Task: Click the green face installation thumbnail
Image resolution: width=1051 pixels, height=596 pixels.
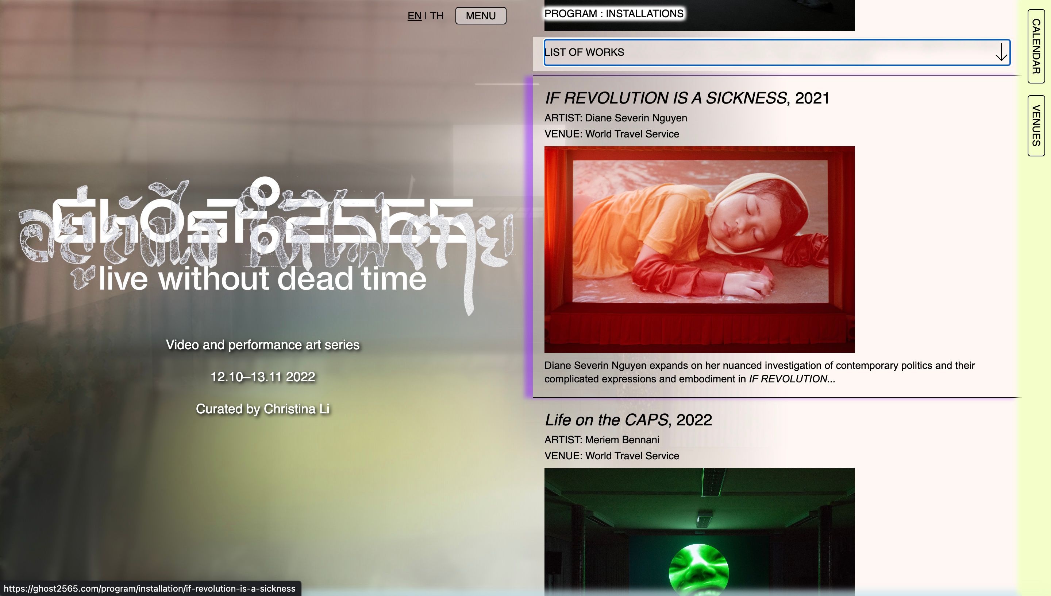Action: [x=700, y=532]
